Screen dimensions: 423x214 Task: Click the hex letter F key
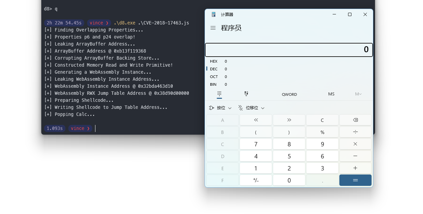click(x=222, y=180)
